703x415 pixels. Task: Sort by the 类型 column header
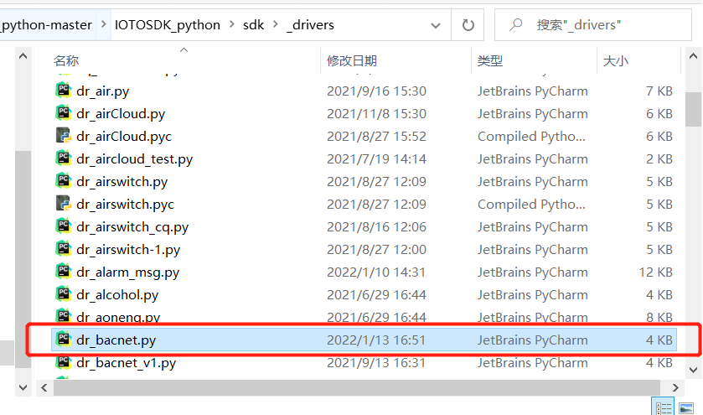point(489,60)
